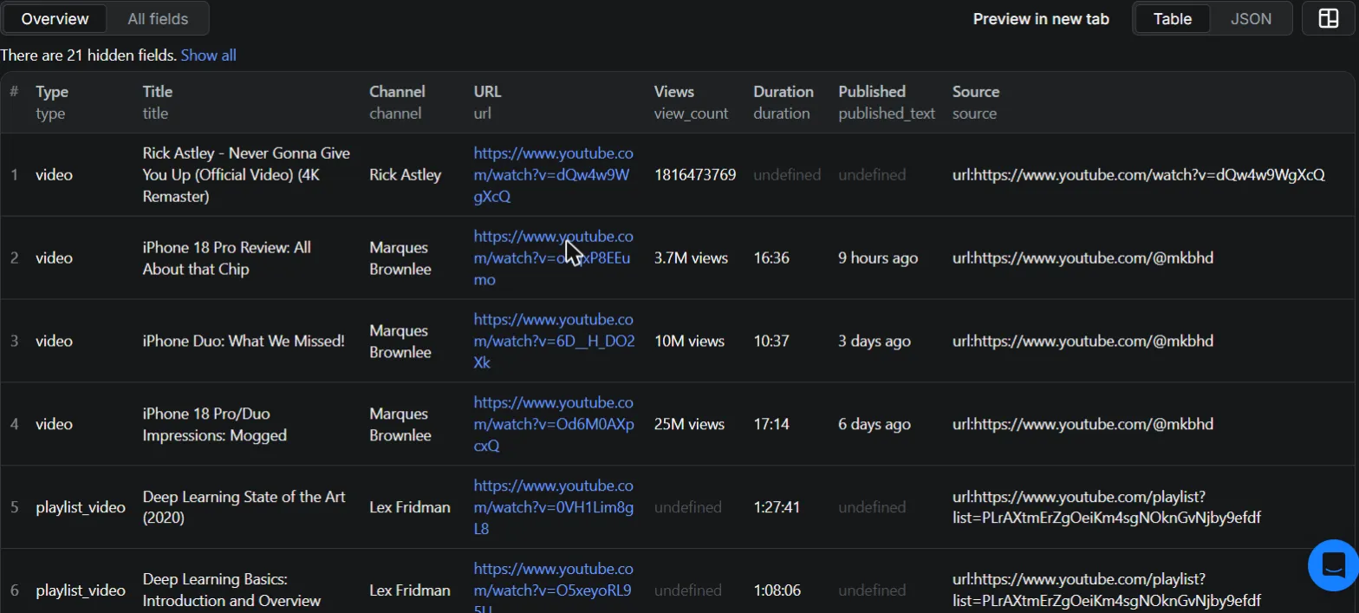This screenshot has height=613, width=1359.
Task: Click the Published column header
Action: point(872,92)
